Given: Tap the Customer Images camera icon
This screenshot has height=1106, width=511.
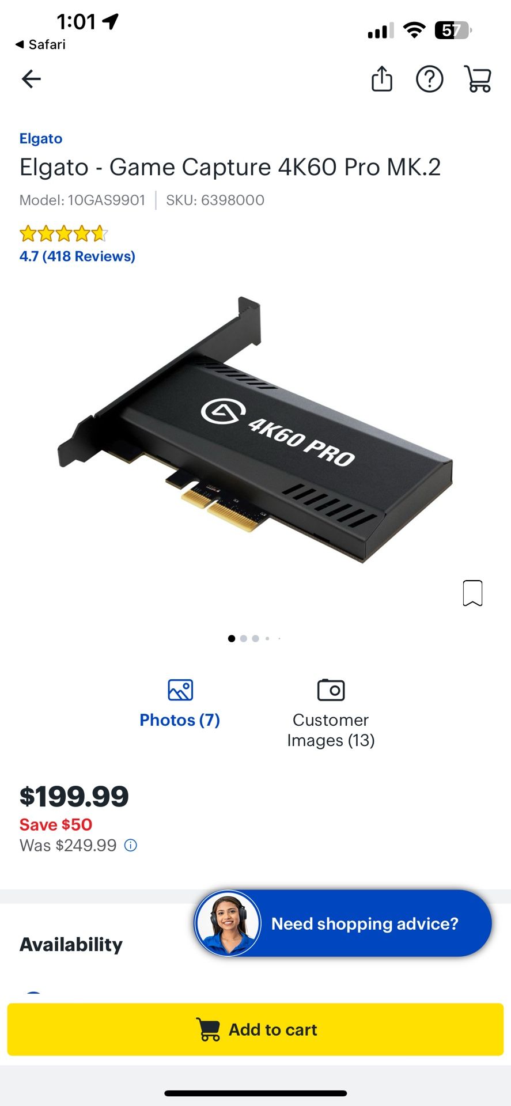Looking at the screenshot, I should [x=331, y=690].
